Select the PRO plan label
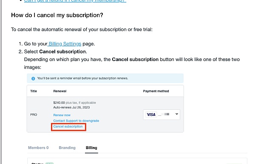This screenshot has width=255, height=164. coord(34,115)
